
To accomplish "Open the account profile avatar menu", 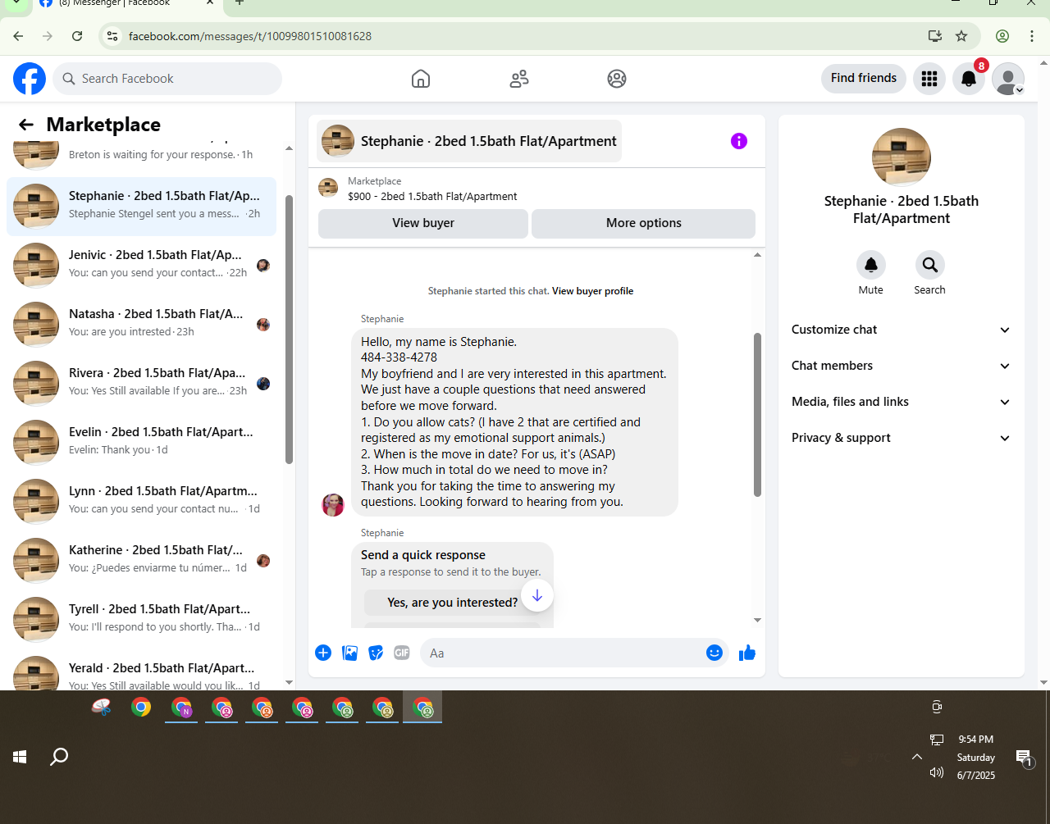I will coord(1008,79).
